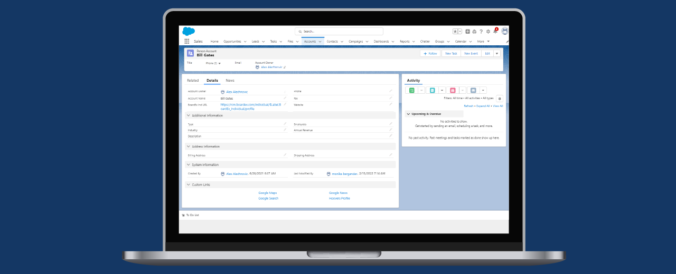Click the teal Log a Call activity icon
The image size is (676, 274).
[432, 90]
